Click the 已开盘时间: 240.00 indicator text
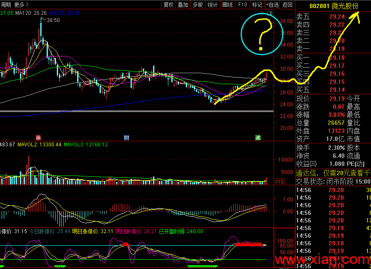The image size is (371, 269). (181, 231)
